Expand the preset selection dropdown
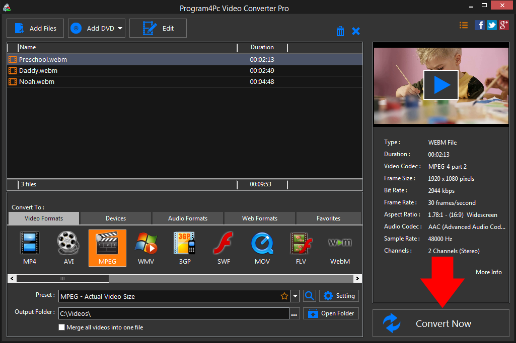Viewport: 516px width, 343px height. click(294, 296)
